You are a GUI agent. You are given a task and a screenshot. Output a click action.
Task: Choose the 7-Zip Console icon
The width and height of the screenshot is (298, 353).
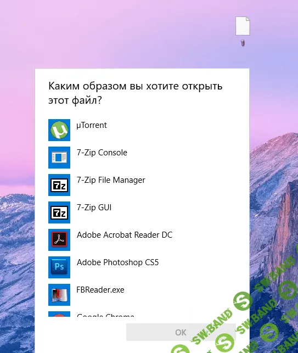pos(59,158)
